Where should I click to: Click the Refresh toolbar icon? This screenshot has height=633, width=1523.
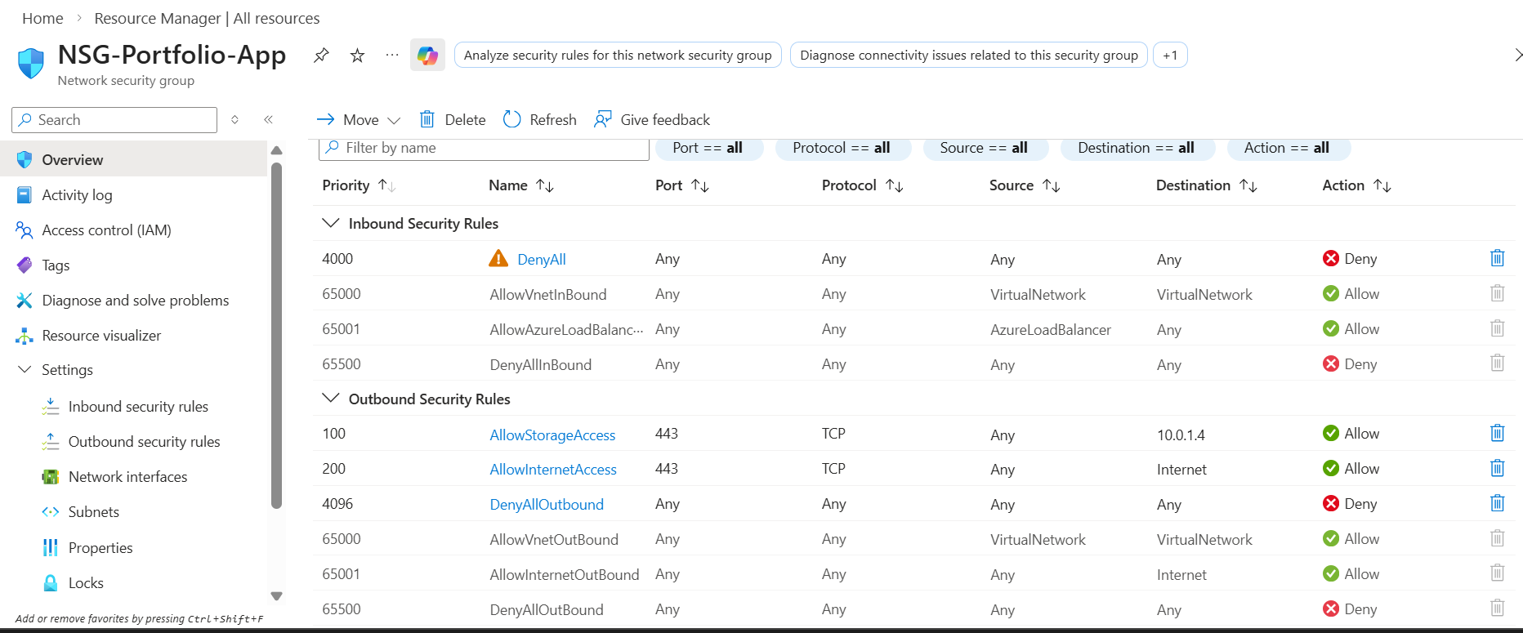(512, 119)
